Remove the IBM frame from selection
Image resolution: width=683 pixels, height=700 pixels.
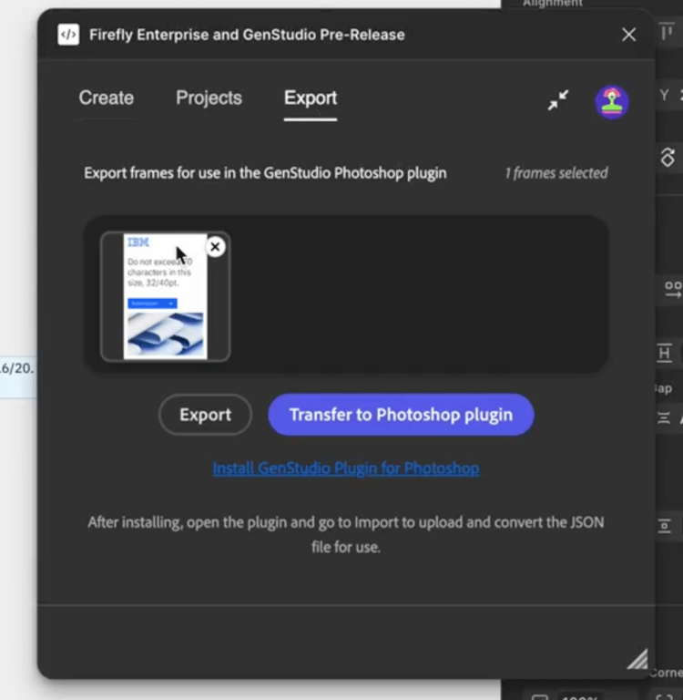tap(215, 246)
